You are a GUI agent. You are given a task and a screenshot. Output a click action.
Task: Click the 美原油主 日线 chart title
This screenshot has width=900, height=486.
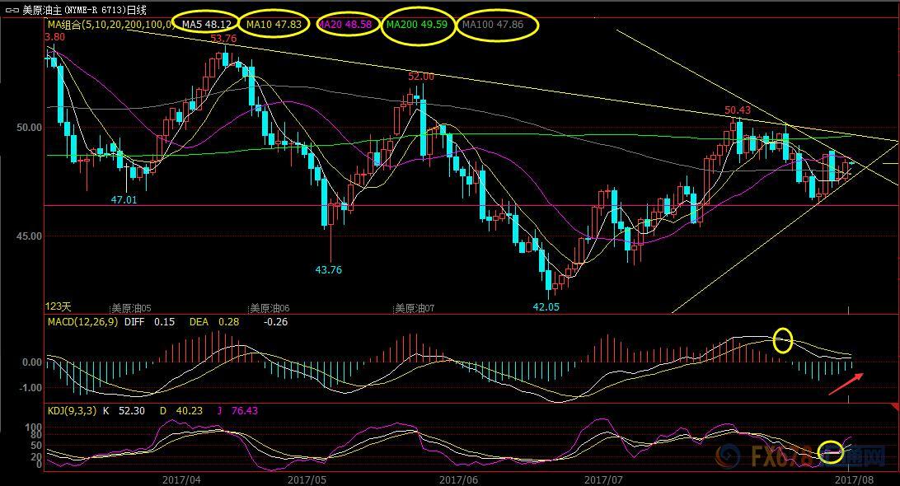pyautogui.click(x=82, y=10)
